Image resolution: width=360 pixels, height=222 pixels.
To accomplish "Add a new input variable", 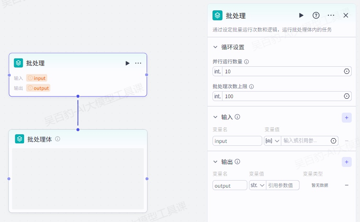I will [347, 118].
